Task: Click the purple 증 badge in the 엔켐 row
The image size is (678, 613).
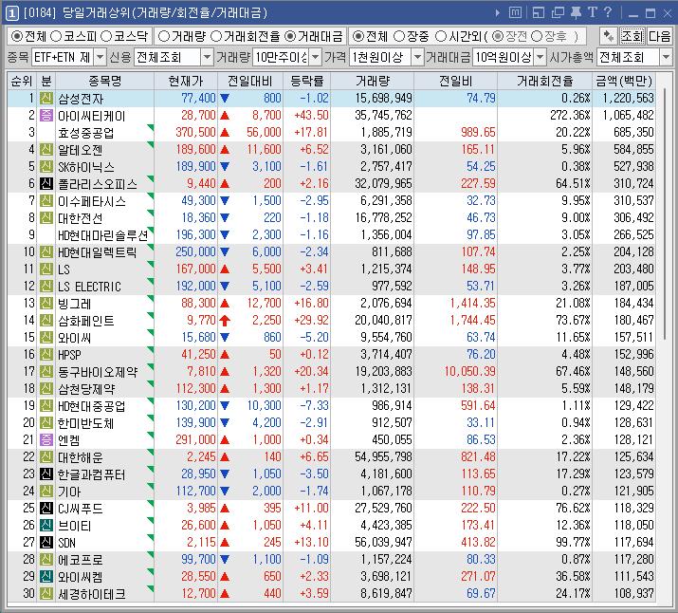Action: point(46,440)
